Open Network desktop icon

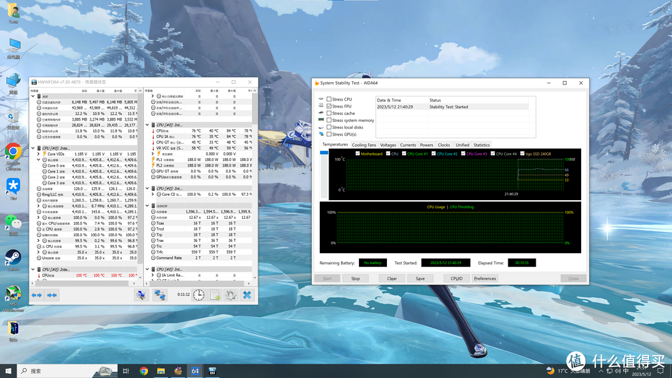(13, 83)
